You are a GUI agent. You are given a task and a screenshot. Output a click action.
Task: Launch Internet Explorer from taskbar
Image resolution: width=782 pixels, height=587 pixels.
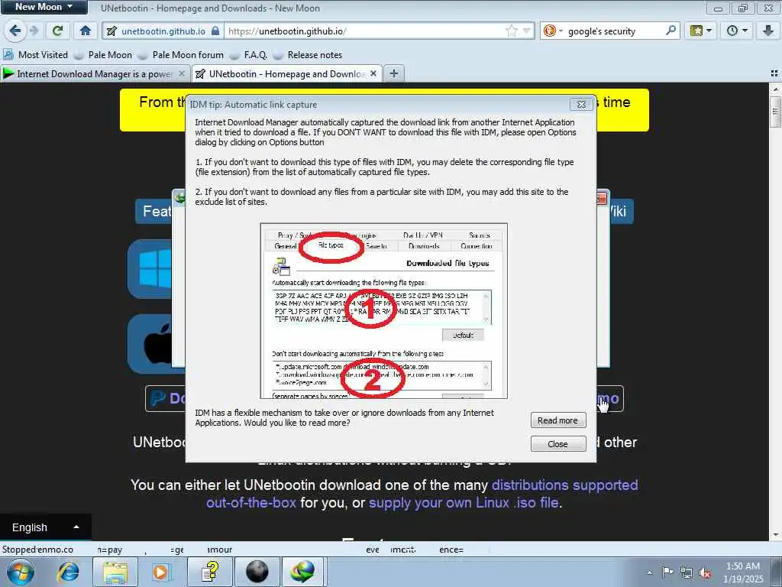68,572
